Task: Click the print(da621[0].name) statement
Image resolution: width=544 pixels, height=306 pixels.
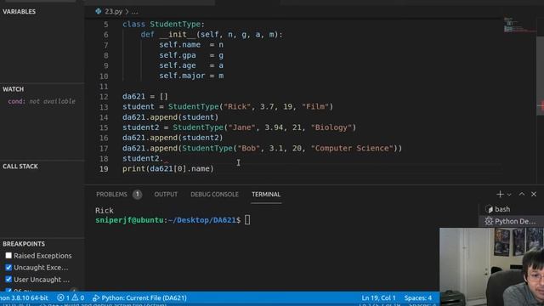Action: (168, 169)
